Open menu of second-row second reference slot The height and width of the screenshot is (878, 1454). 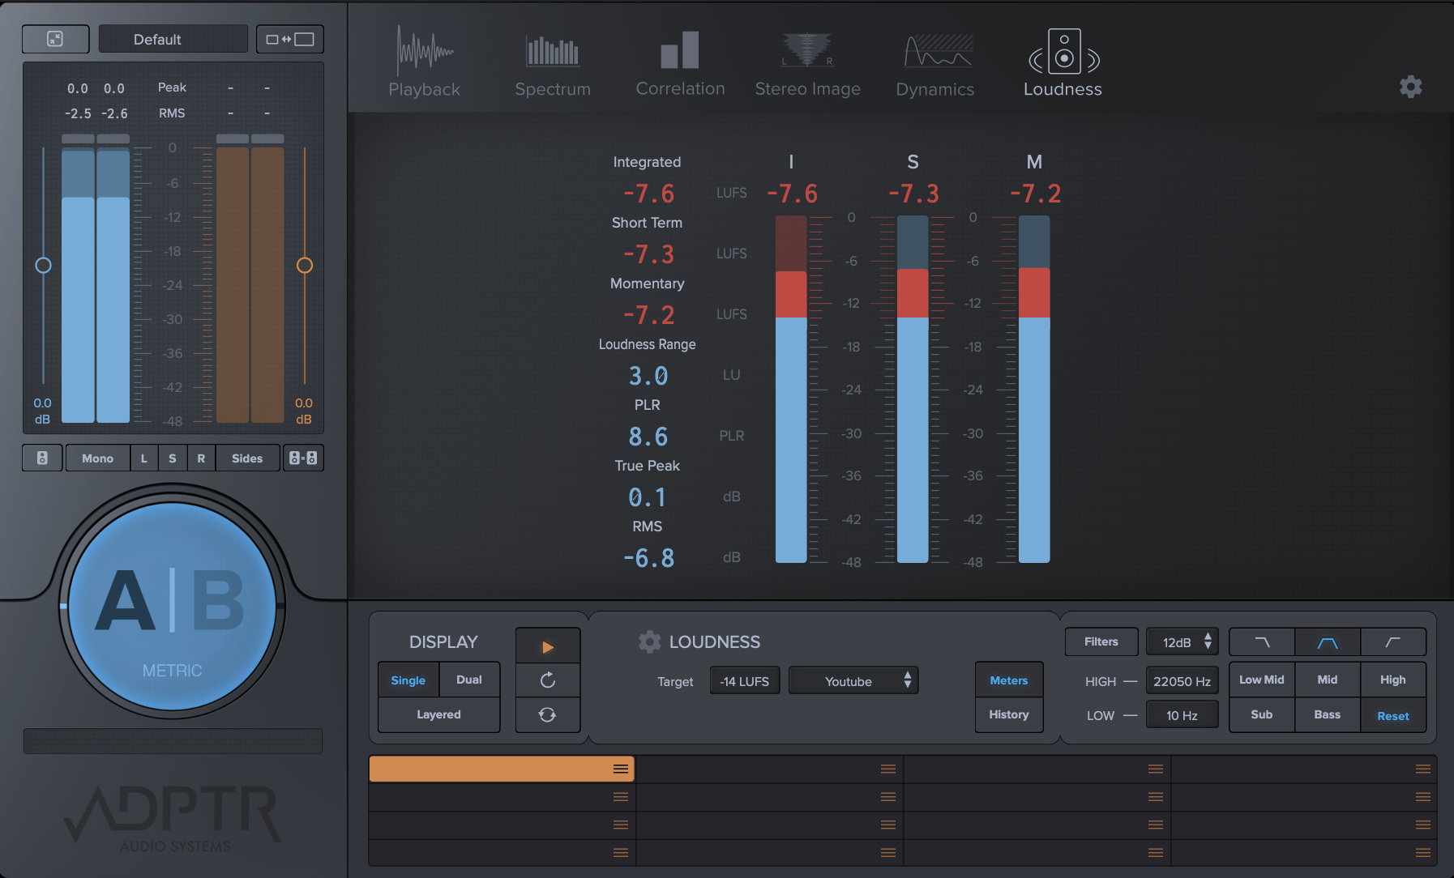click(888, 797)
